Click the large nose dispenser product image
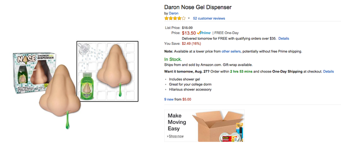The width and height of the screenshot is (341, 163). [61, 93]
